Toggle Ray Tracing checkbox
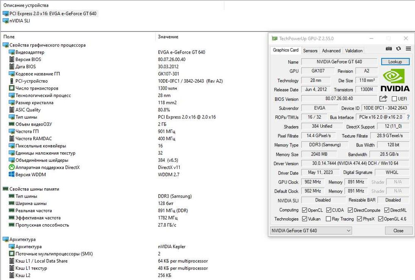The image size is (415, 280). tap(328, 219)
